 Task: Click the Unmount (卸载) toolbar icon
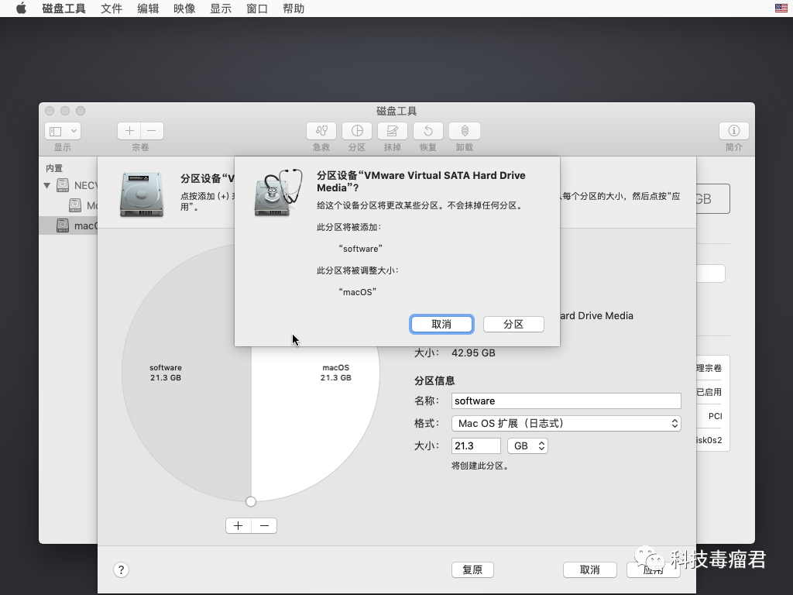465,131
